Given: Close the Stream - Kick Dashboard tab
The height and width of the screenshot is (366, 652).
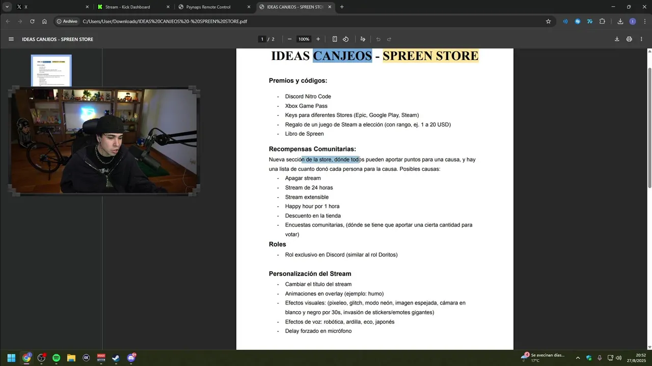Looking at the screenshot, I should click(x=168, y=7).
